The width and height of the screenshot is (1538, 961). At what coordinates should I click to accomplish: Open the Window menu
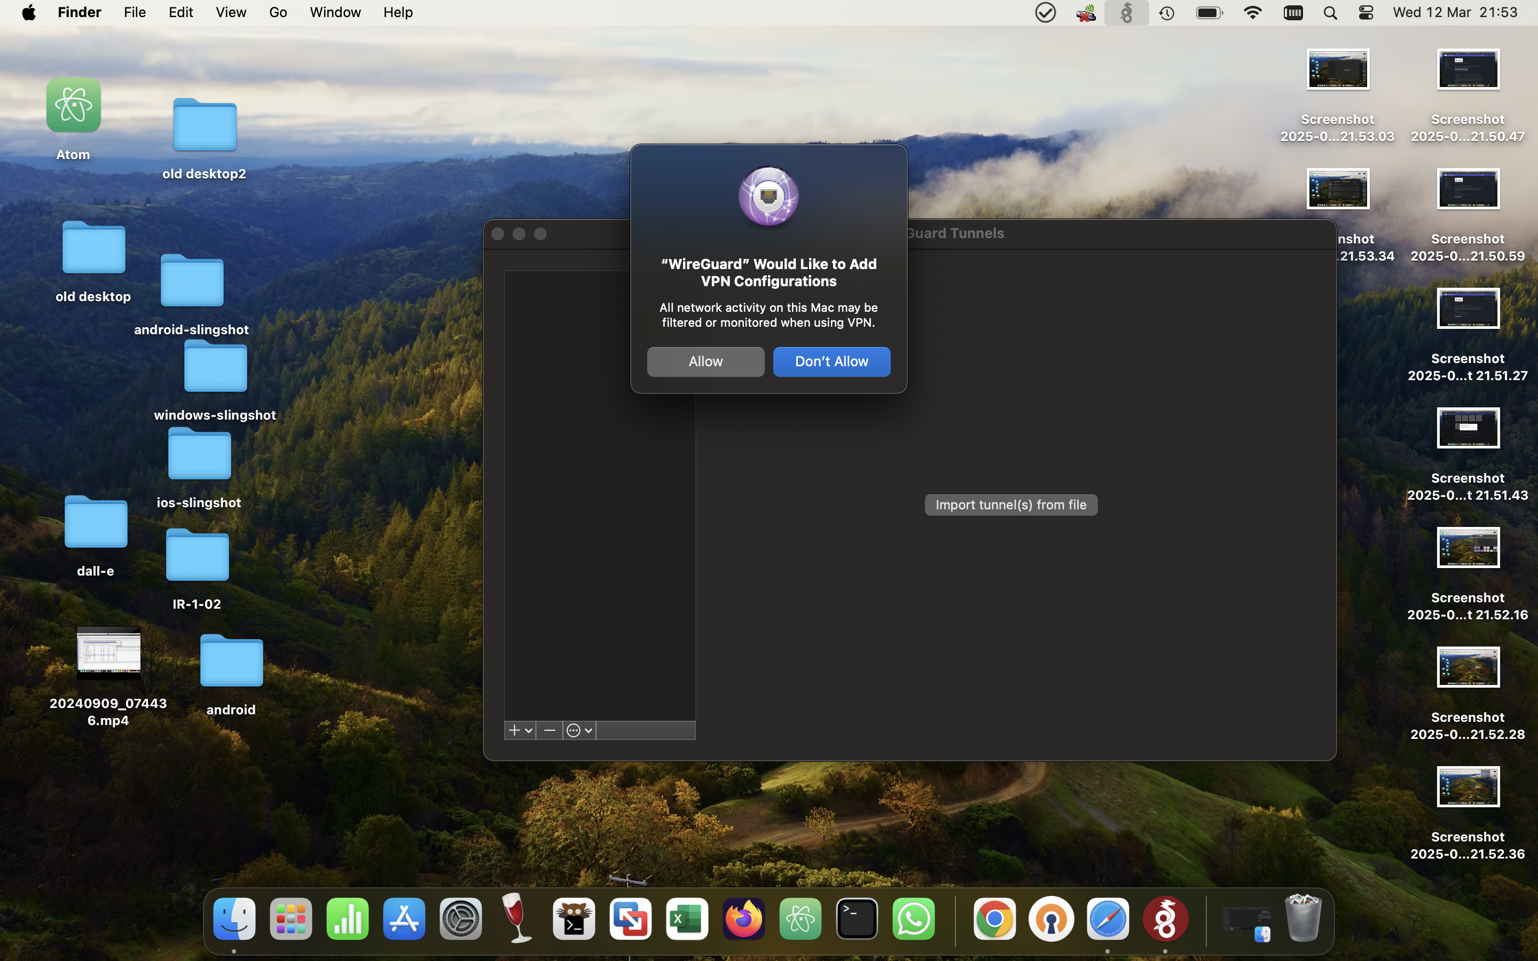[335, 13]
